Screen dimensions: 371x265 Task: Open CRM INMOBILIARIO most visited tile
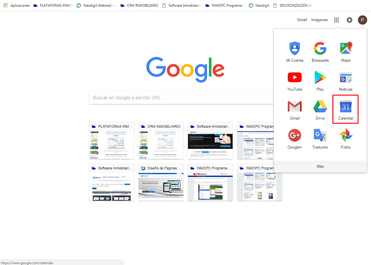point(161,140)
